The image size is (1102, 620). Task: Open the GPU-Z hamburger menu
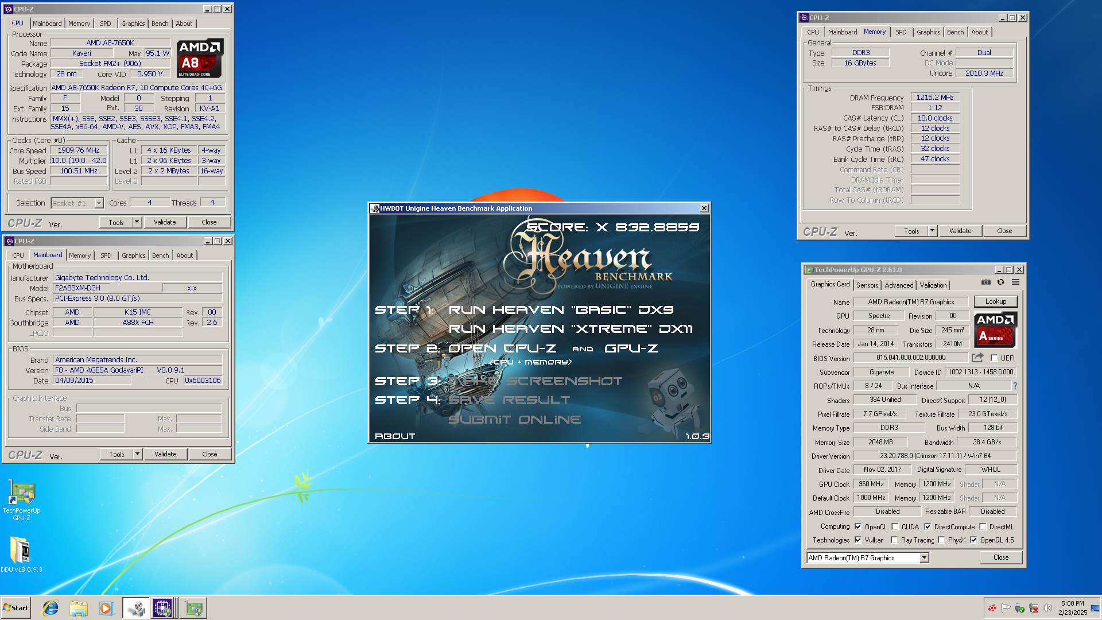(1015, 282)
